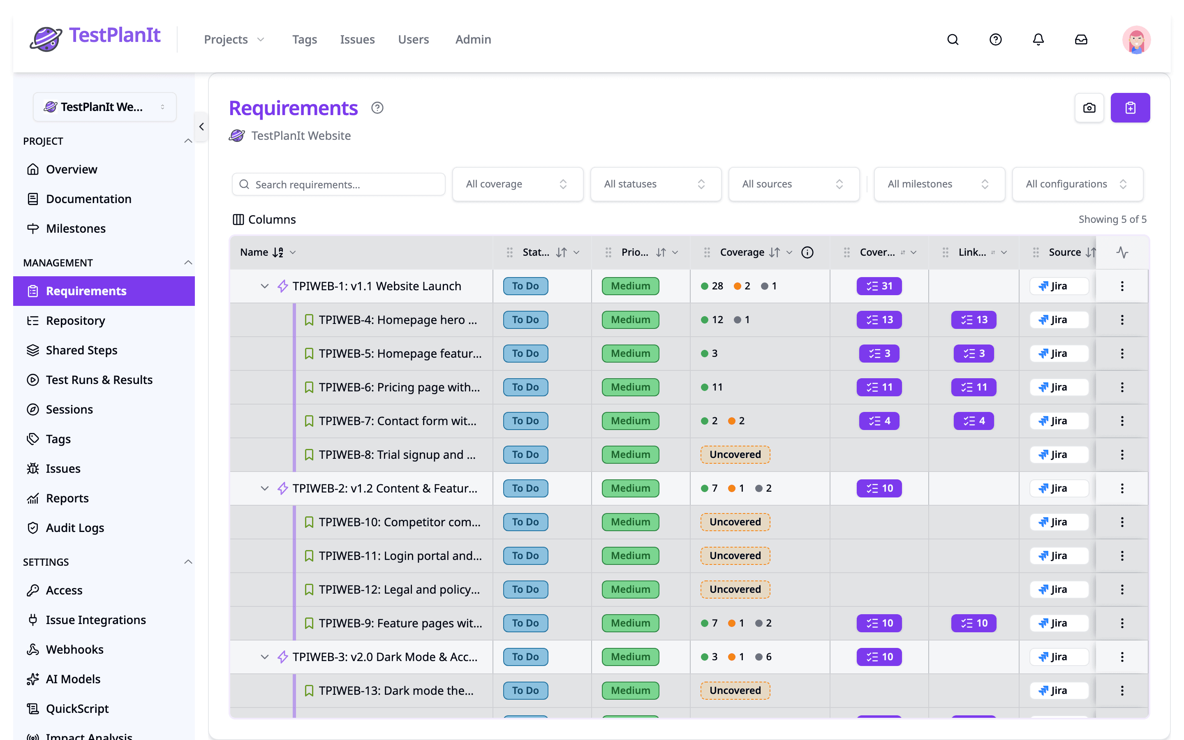Open Test Runs & Results in sidebar
This screenshot has height=740, width=1184.
pos(104,380)
